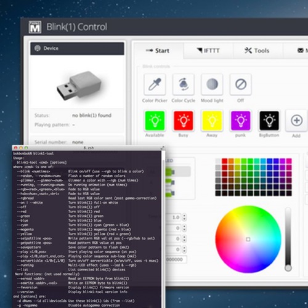308x308 pixels.
Task: Select the Color Picker eyedropper tool
Action: click(155, 84)
